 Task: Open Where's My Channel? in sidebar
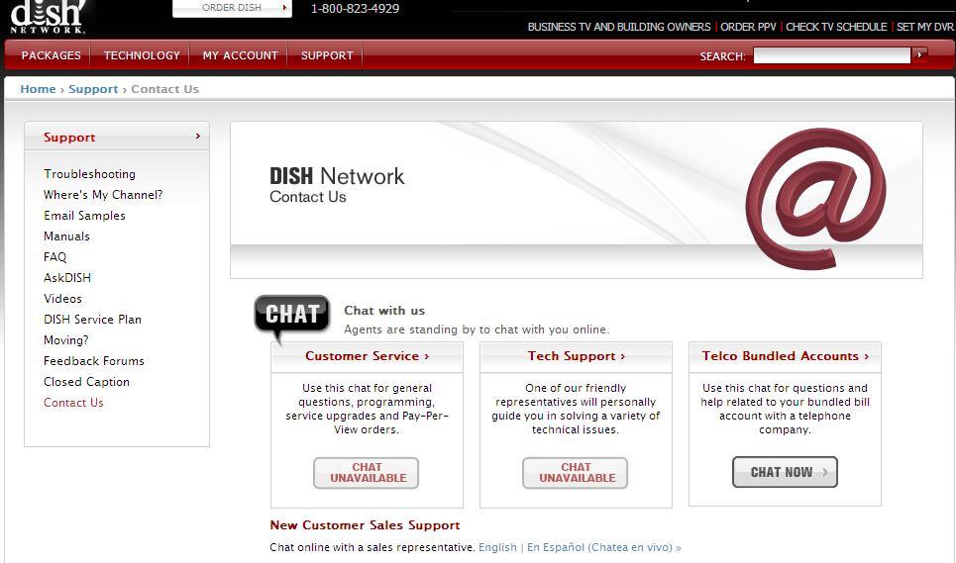click(x=103, y=195)
